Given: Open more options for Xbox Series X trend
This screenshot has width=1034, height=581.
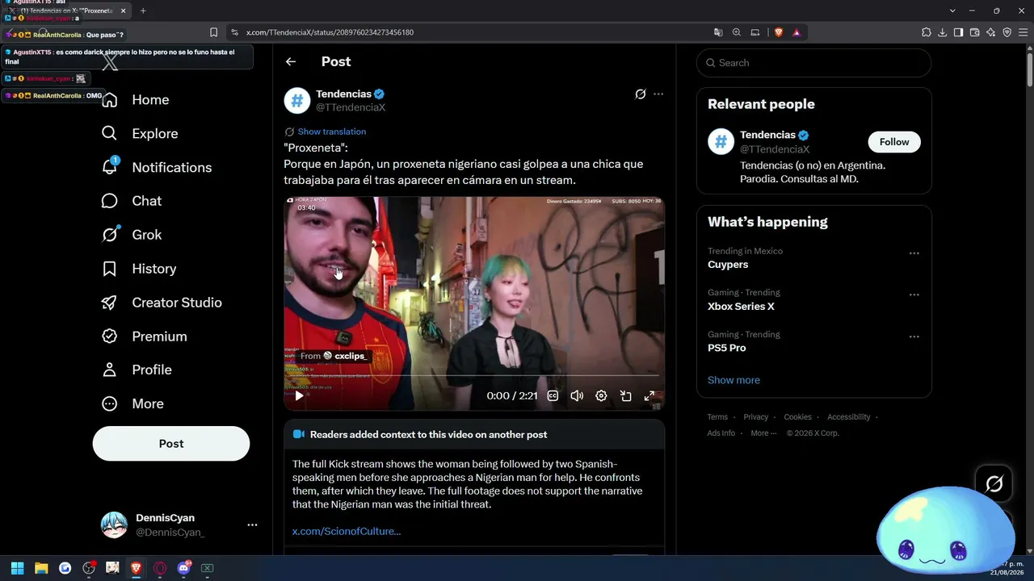Looking at the screenshot, I should 914,295.
